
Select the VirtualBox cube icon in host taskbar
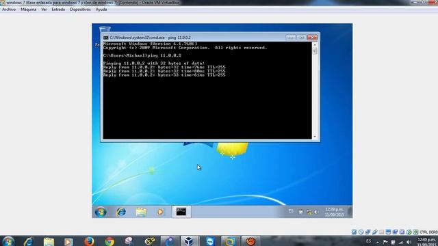[x=189, y=241]
